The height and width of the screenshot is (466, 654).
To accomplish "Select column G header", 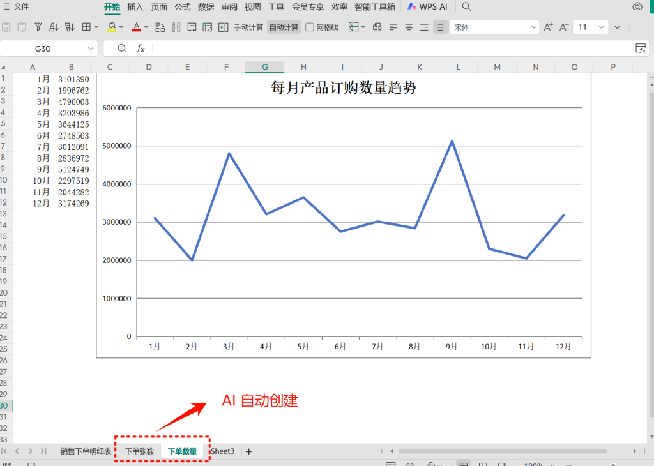I will pos(265,66).
